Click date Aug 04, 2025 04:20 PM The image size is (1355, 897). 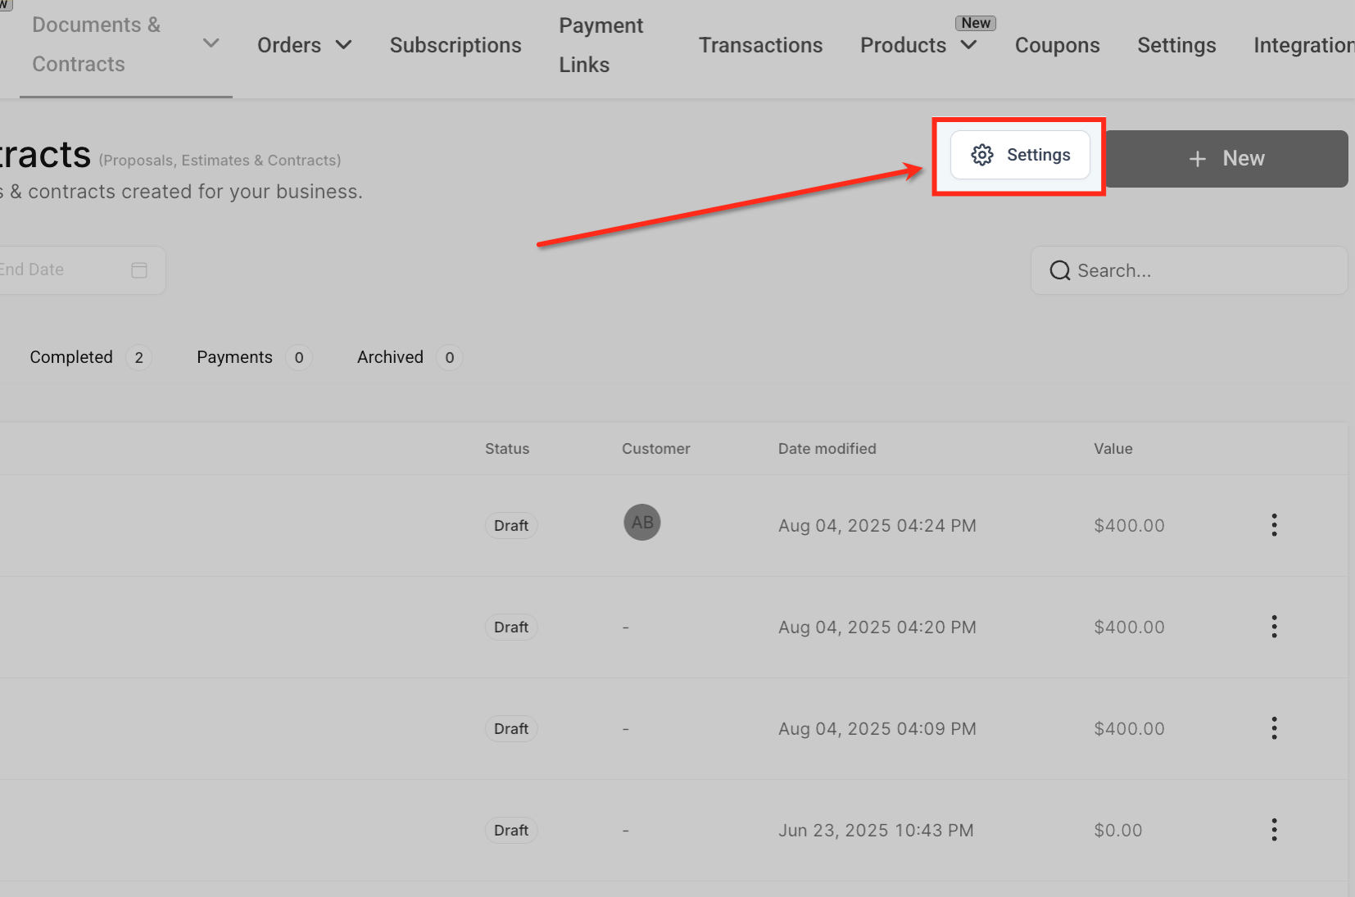click(x=877, y=627)
